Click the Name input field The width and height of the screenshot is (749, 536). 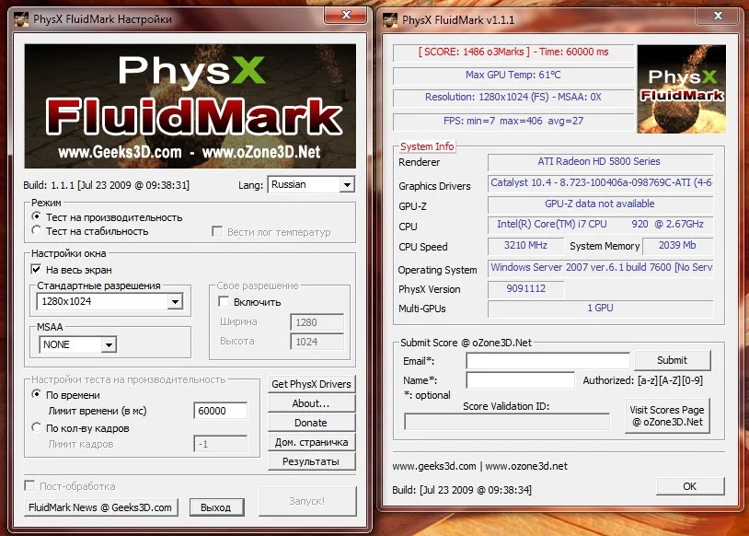click(520, 380)
